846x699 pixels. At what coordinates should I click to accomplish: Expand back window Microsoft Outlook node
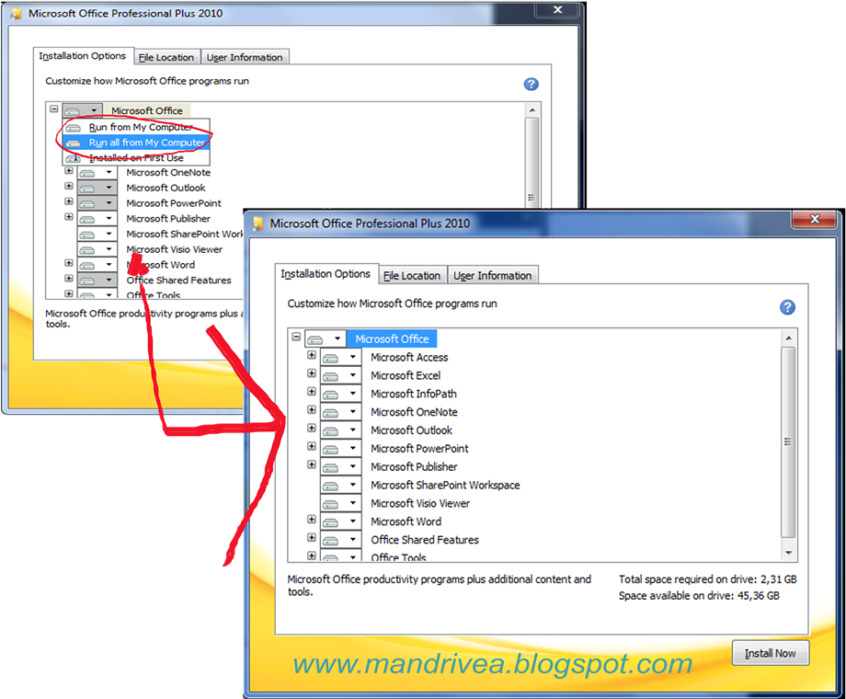click(69, 186)
